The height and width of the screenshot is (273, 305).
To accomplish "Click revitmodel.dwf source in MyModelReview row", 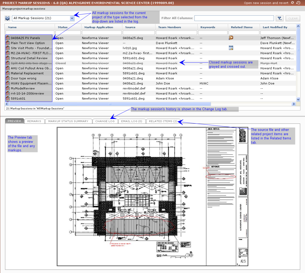I will 134,88.
